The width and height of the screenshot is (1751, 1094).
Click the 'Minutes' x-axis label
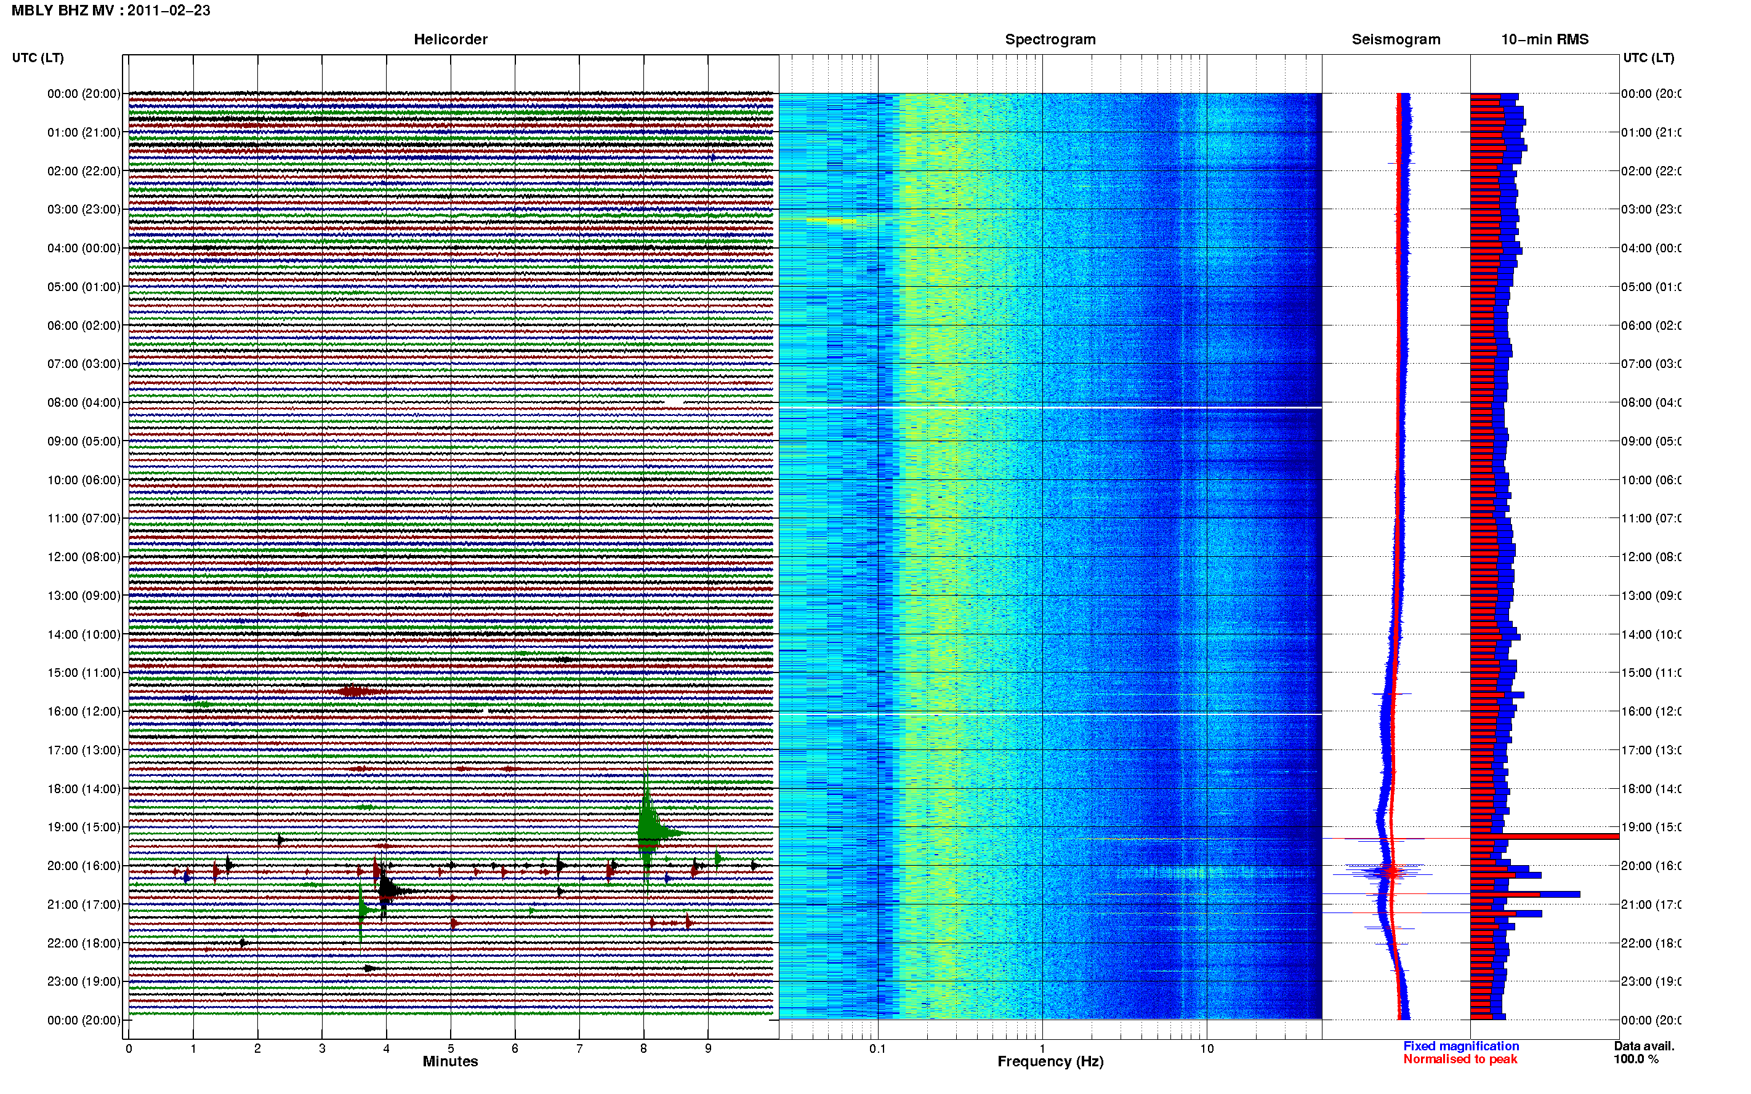[450, 1061]
